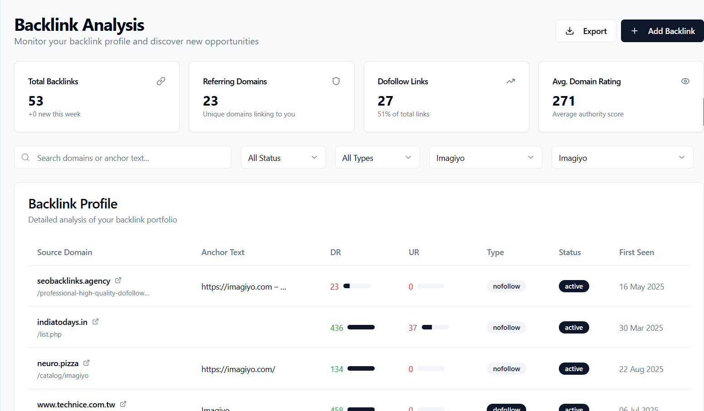Click the download icon beside Export
The image size is (704, 411).
[570, 31]
